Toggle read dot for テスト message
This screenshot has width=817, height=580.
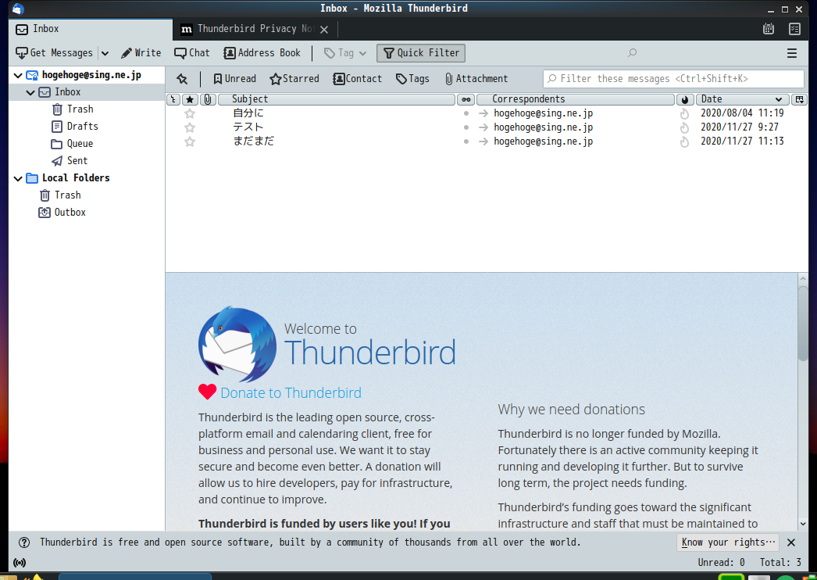coord(466,127)
